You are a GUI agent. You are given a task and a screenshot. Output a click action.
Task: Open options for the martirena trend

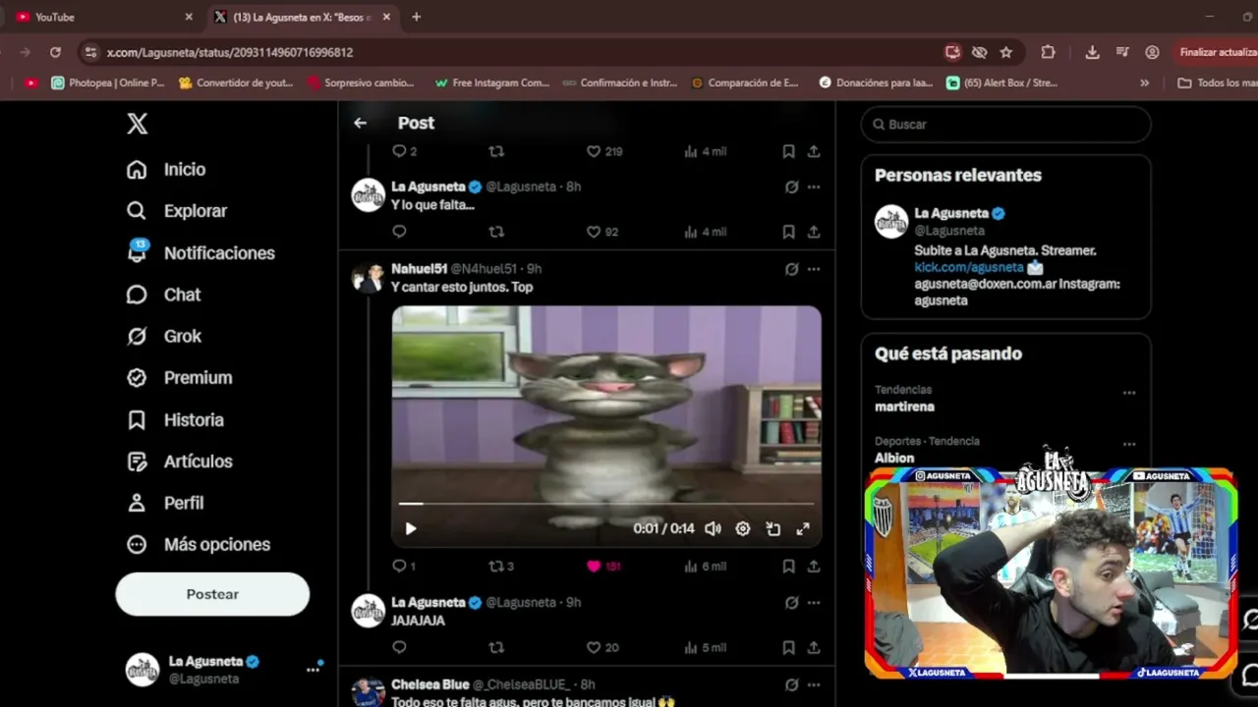pyautogui.click(x=1129, y=393)
